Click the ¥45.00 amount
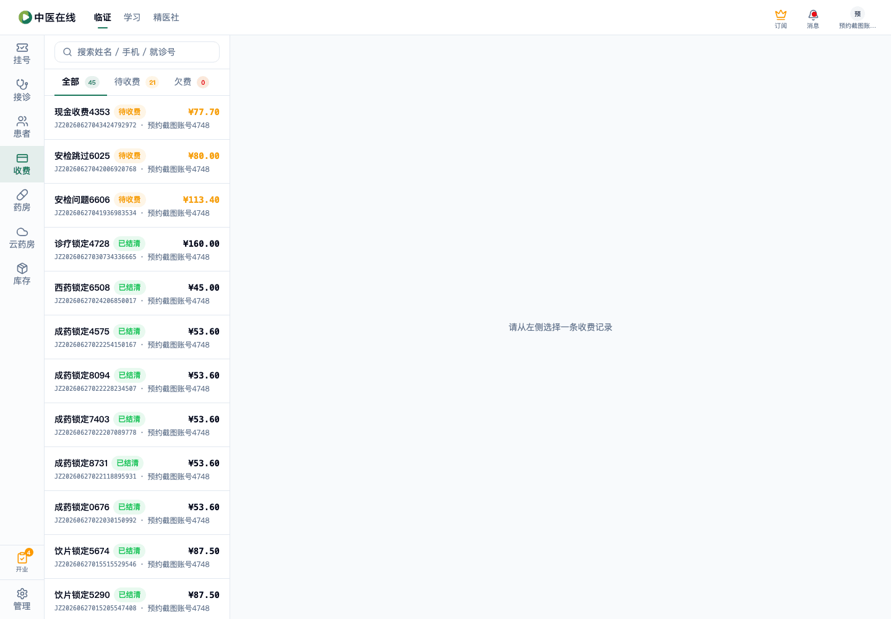 click(x=204, y=288)
